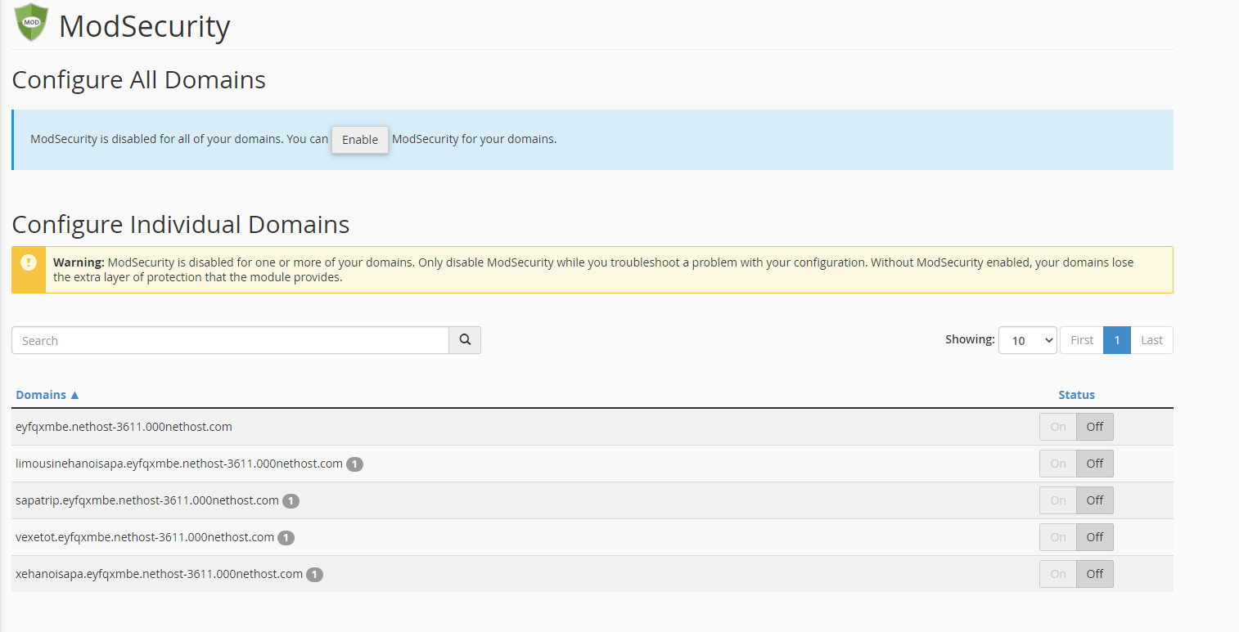Screen dimensions: 1239x632
Task: Jump to Last page of results
Action: coord(1151,340)
